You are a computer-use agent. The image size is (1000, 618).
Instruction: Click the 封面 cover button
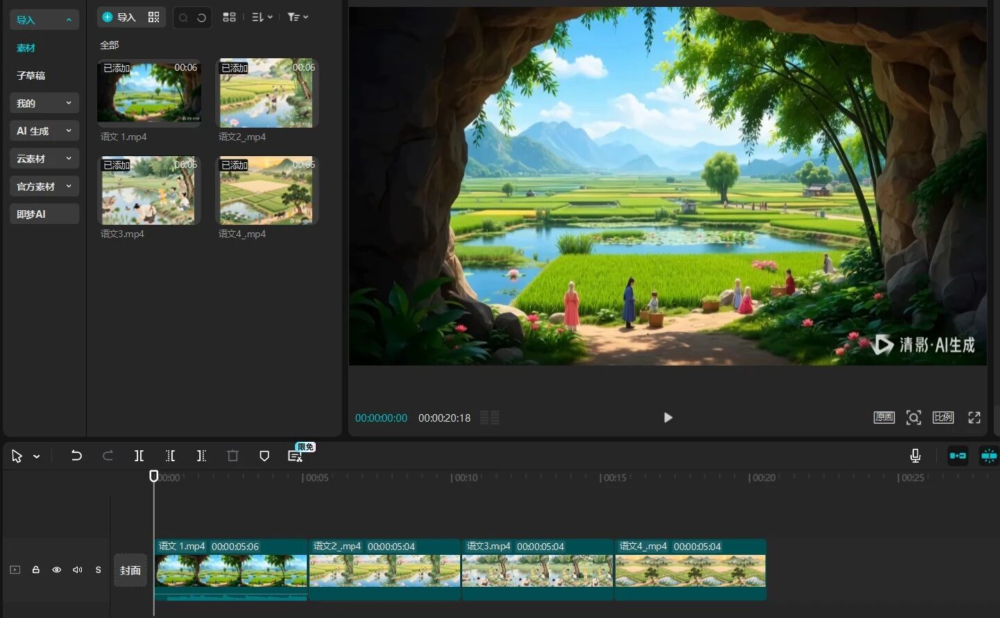[130, 570]
